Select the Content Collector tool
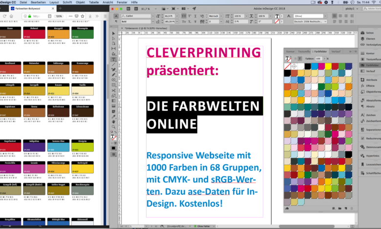This screenshot has height=229, width=381. [113, 54]
